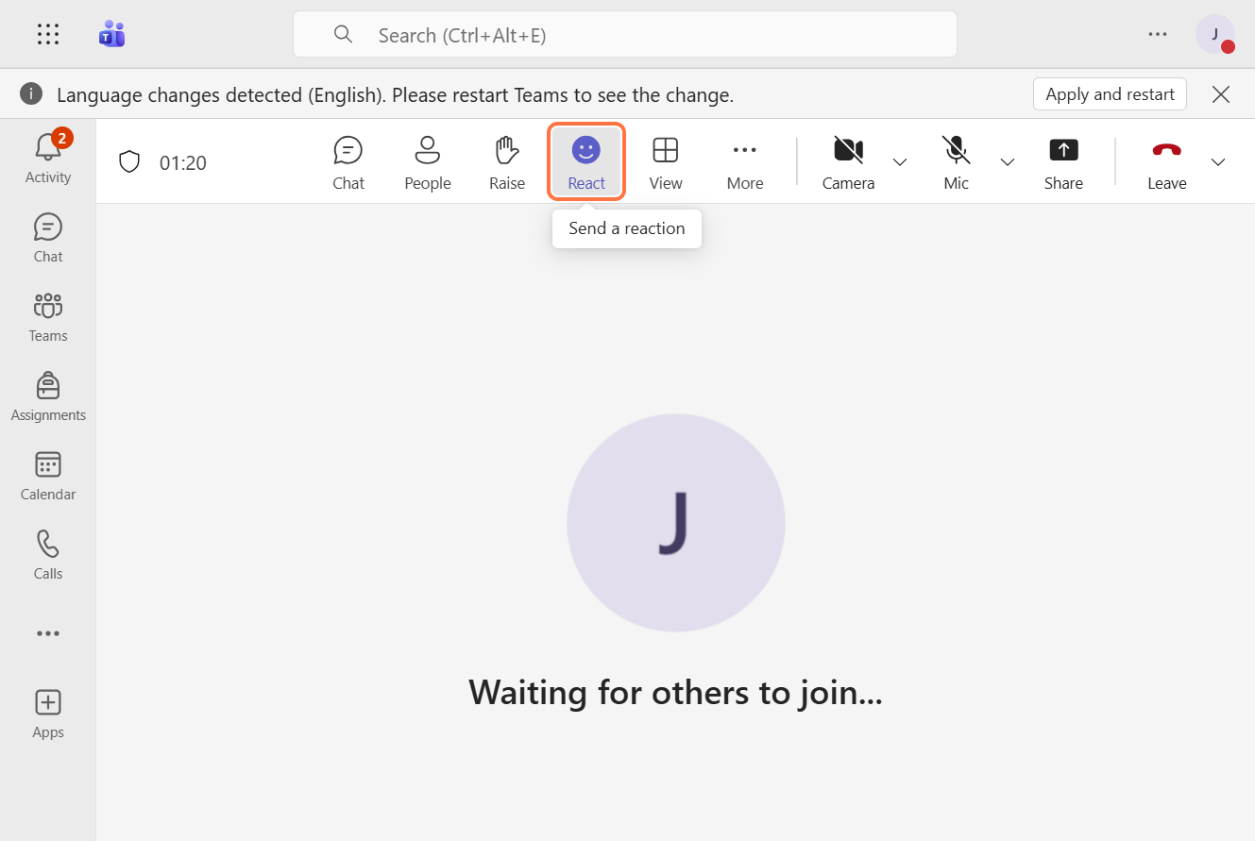Expand Mic options dropdown arrow
Image resolution: width=1255 pixels, height=841 pixels.
click(x=1008, y=162)
